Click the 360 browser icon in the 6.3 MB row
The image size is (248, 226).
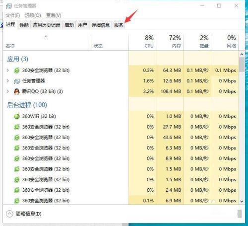tap(16, 148)
